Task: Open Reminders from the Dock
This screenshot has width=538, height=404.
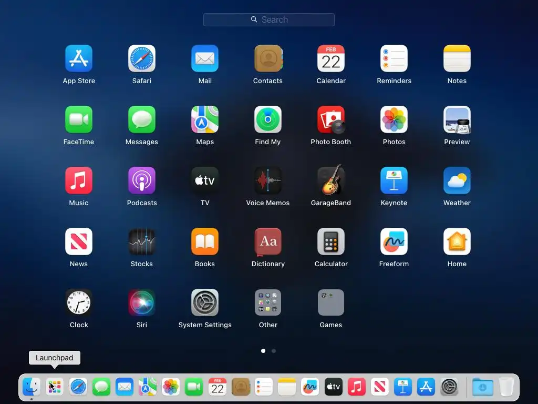Action: point(264,387)
